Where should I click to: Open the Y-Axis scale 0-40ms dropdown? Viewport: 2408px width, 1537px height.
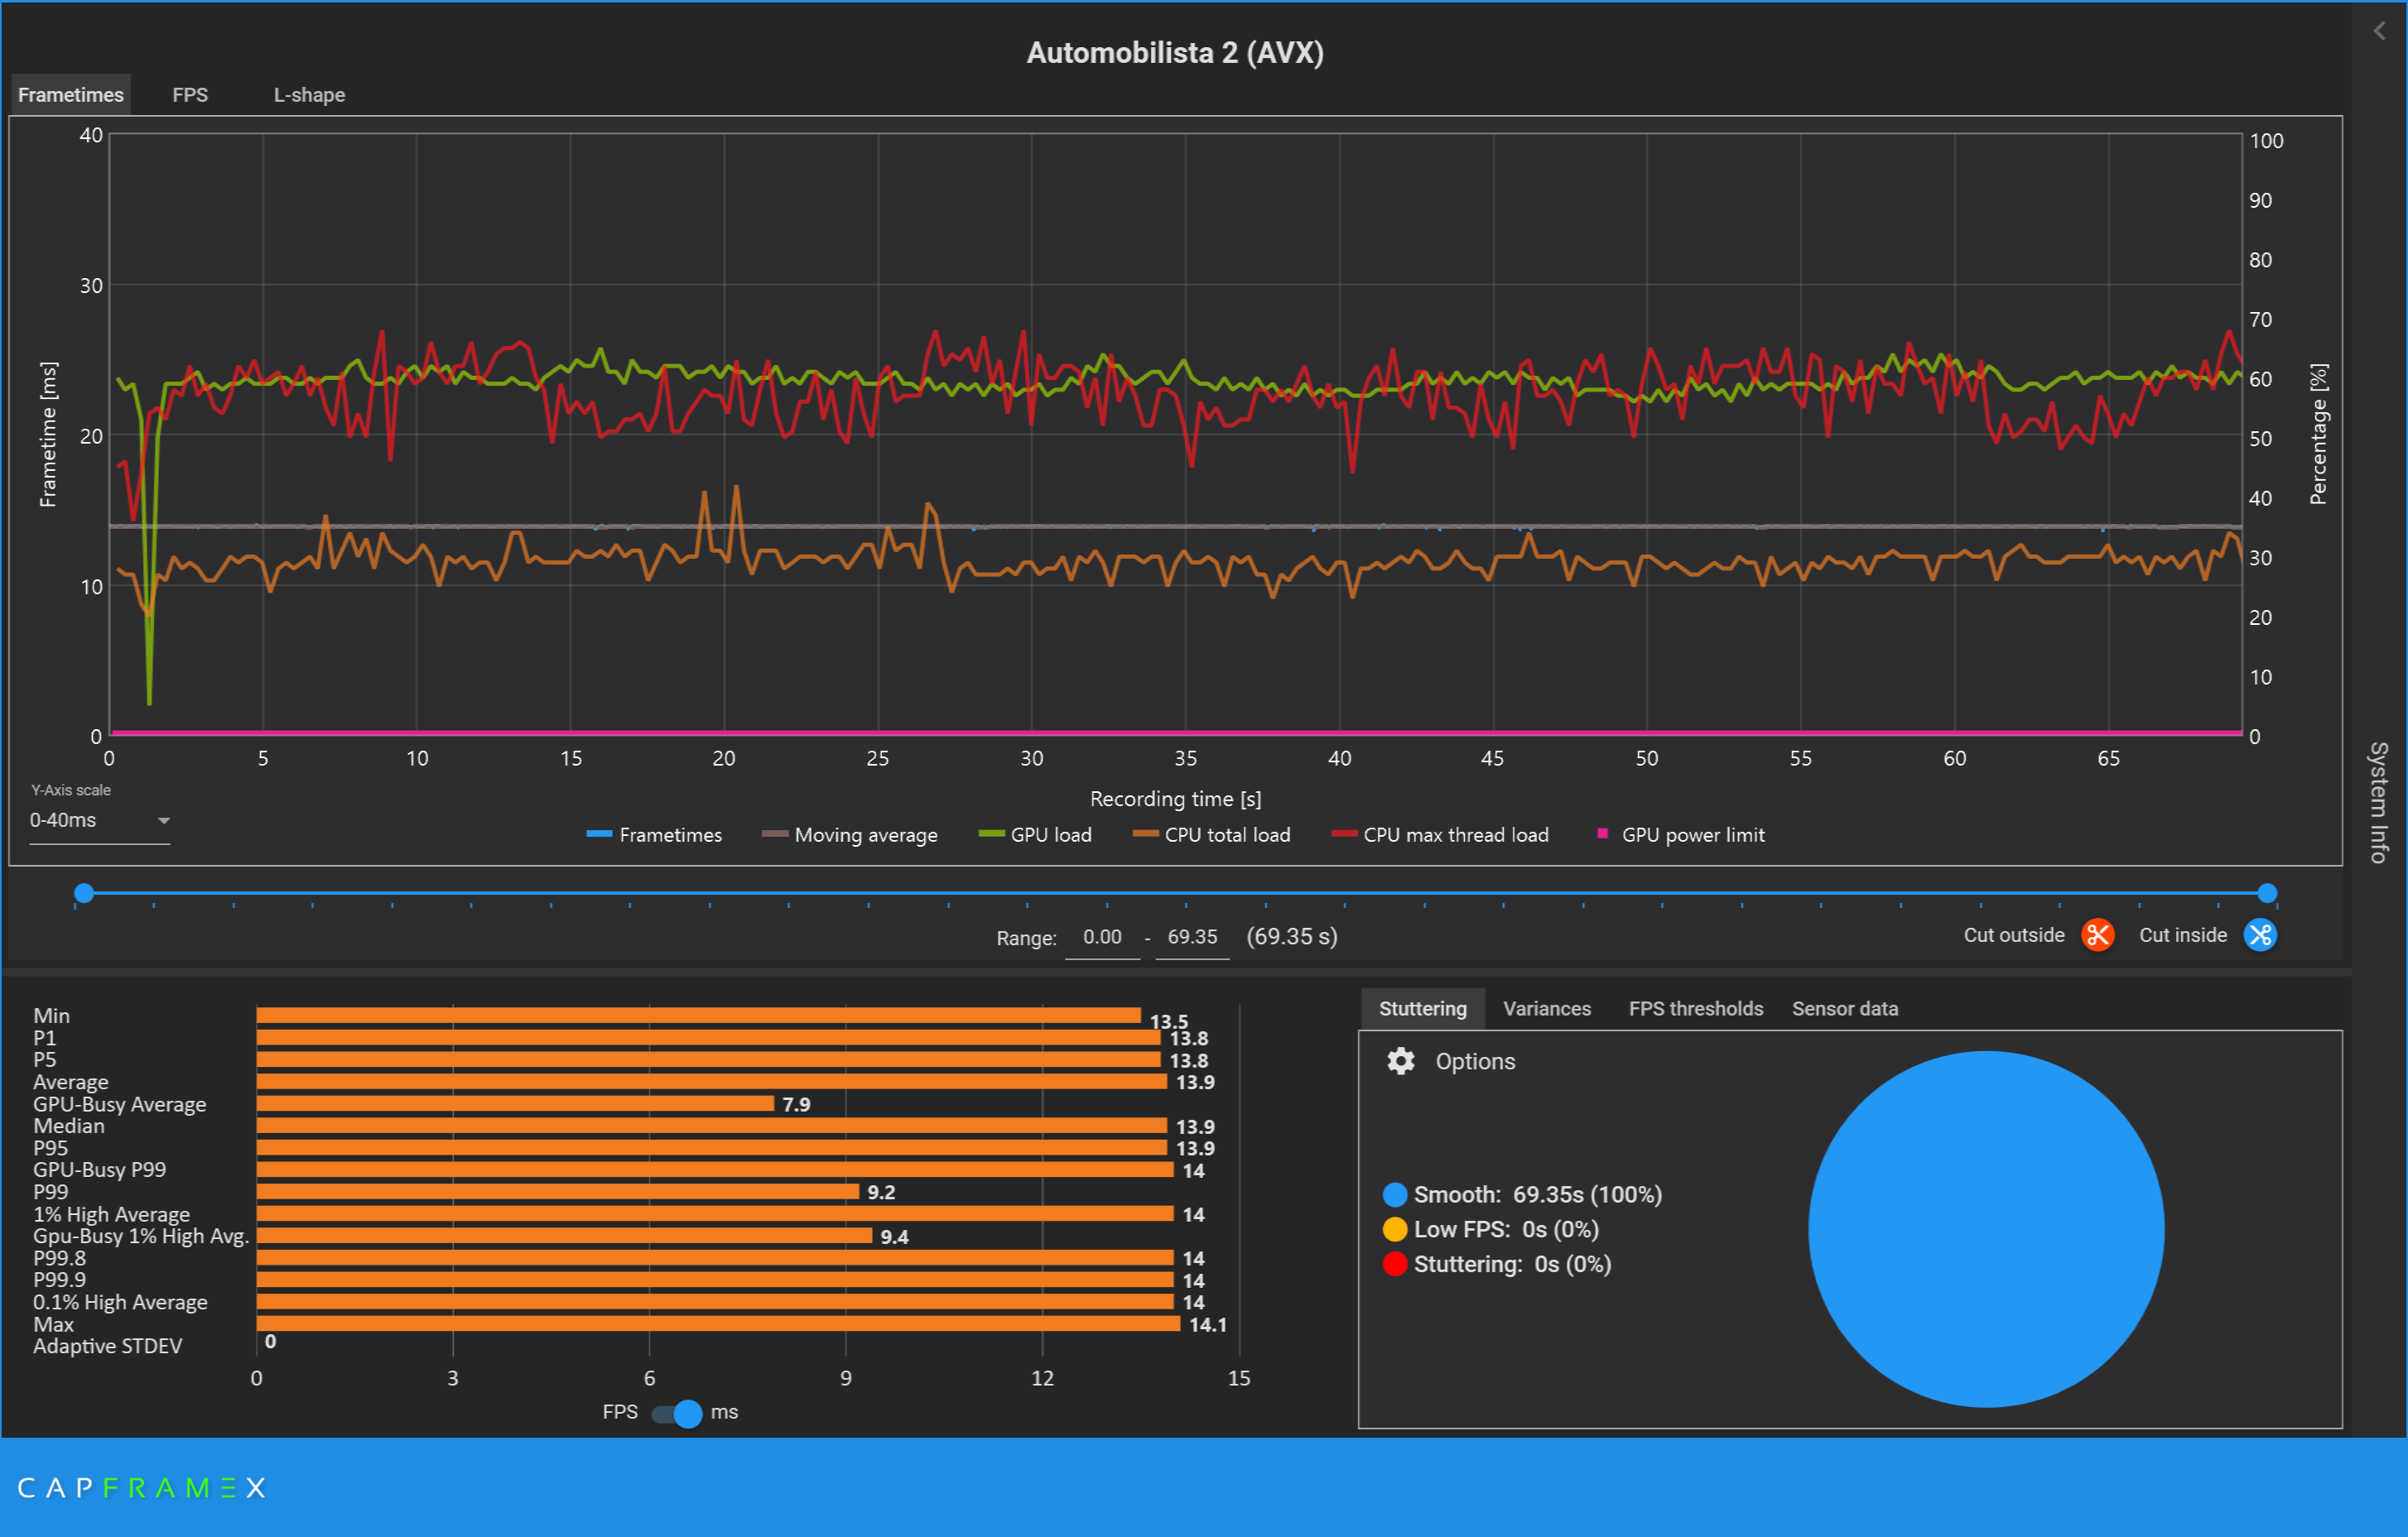coord(99,820)
